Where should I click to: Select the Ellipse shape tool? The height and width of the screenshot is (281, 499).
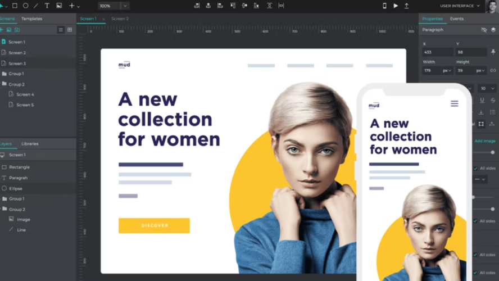point(25,6)
